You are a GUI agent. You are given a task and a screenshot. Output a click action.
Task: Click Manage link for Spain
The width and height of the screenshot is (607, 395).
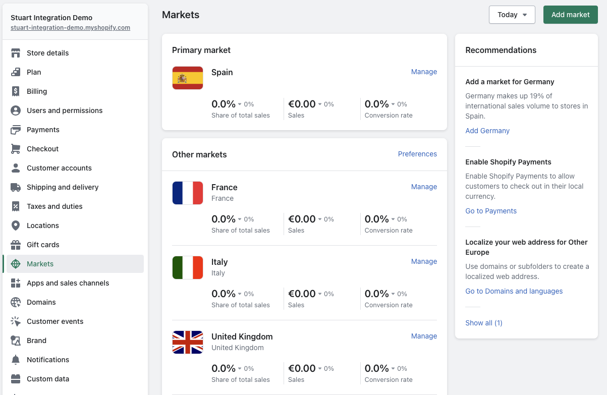point(424,72)
